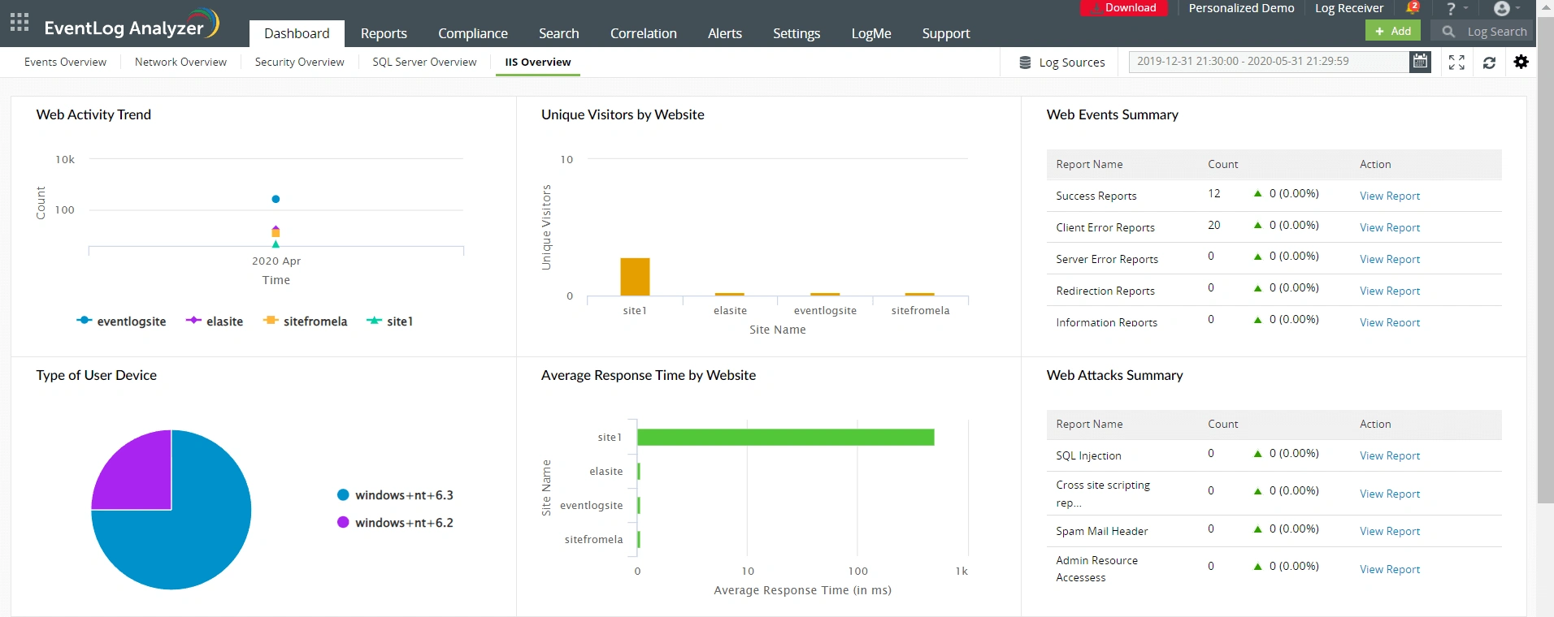View Report for Spam Mail Header
Viewport: 1554px width, 617px height.
pyautogui.click(x=1390, y=531)
